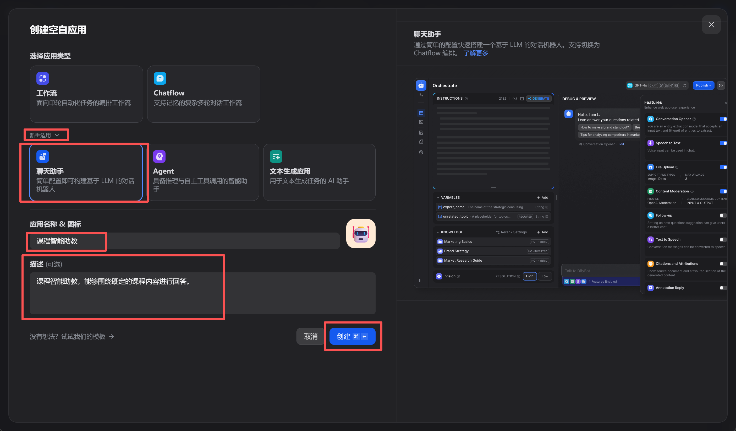Click the 'How to make a brand stand out?' suggestion
Image resolution: width=736 pixels, height=431 pixels.
(604, 127)
